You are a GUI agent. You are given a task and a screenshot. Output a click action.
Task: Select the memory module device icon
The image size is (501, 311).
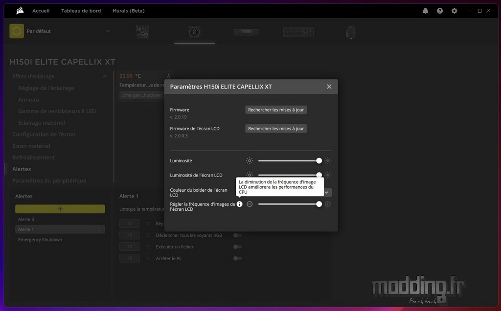coord(246,32)
